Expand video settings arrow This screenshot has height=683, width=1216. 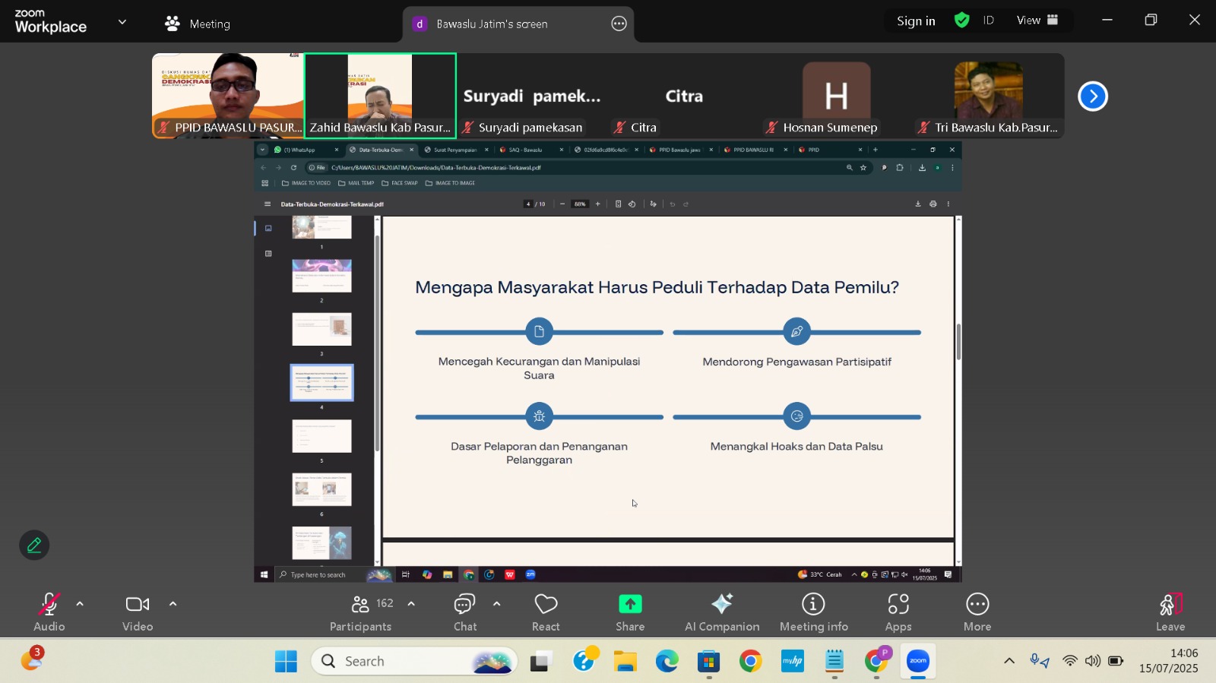[x=173, y=605]
